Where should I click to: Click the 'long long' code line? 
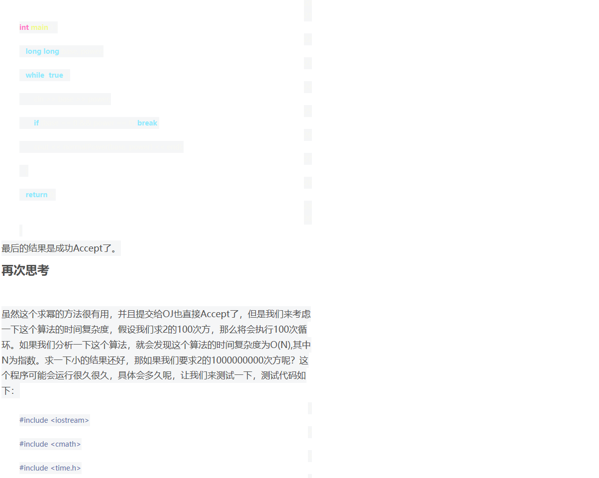(x=61, y=51)
